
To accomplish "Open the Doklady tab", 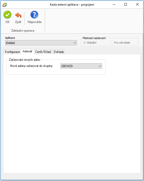I will (59, 52).
